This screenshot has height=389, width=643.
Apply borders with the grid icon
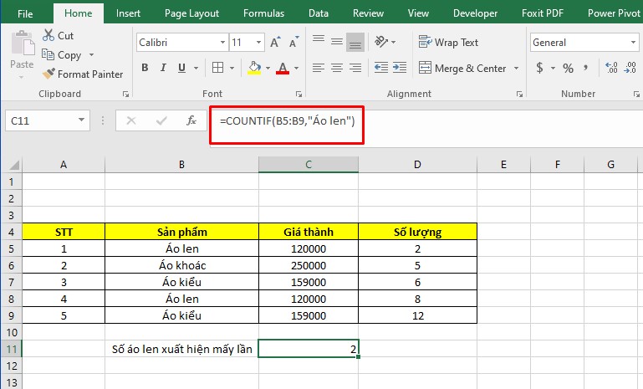coord(217,67)
